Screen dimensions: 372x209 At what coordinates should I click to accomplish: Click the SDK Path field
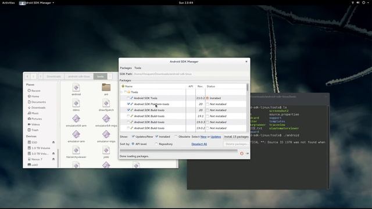(191, 74)
